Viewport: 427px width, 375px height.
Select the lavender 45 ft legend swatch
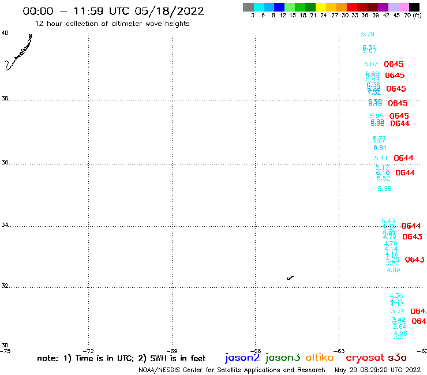tap(393, 7)
